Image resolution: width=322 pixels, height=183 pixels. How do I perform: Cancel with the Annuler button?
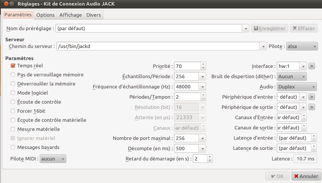click(x=306, y=176)
